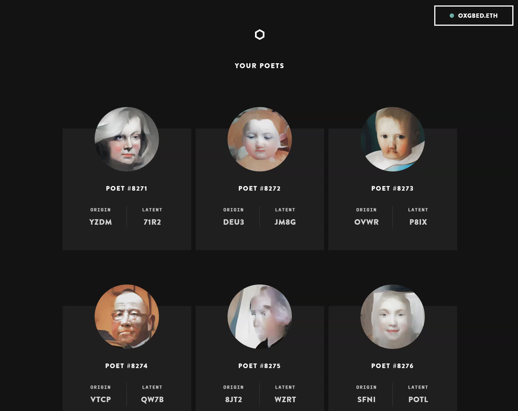
Task: Open the Poet #8273 title
Action: 393,188
